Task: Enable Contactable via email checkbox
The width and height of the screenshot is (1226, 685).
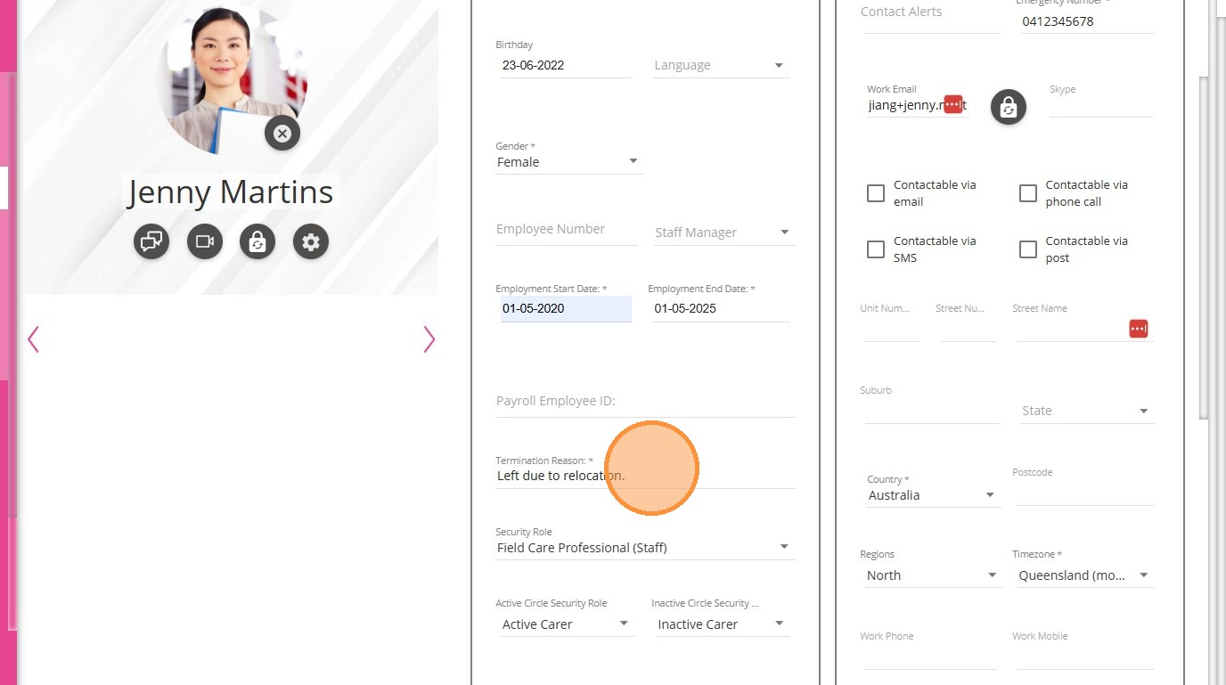Action: [x=876, y=193]
